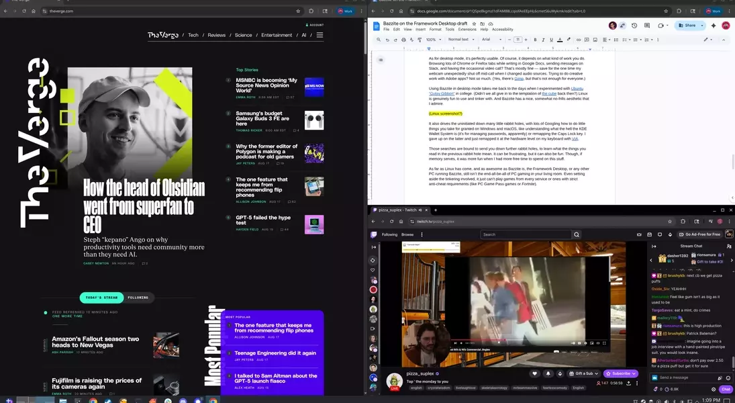Expand the Normal text style dropdown
This screenshot has width=735, height=403.
(461, 40)
